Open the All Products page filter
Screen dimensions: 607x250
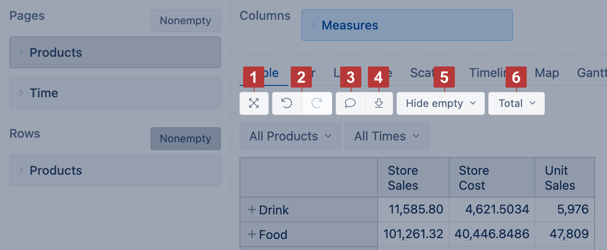(x=290, y=136)
